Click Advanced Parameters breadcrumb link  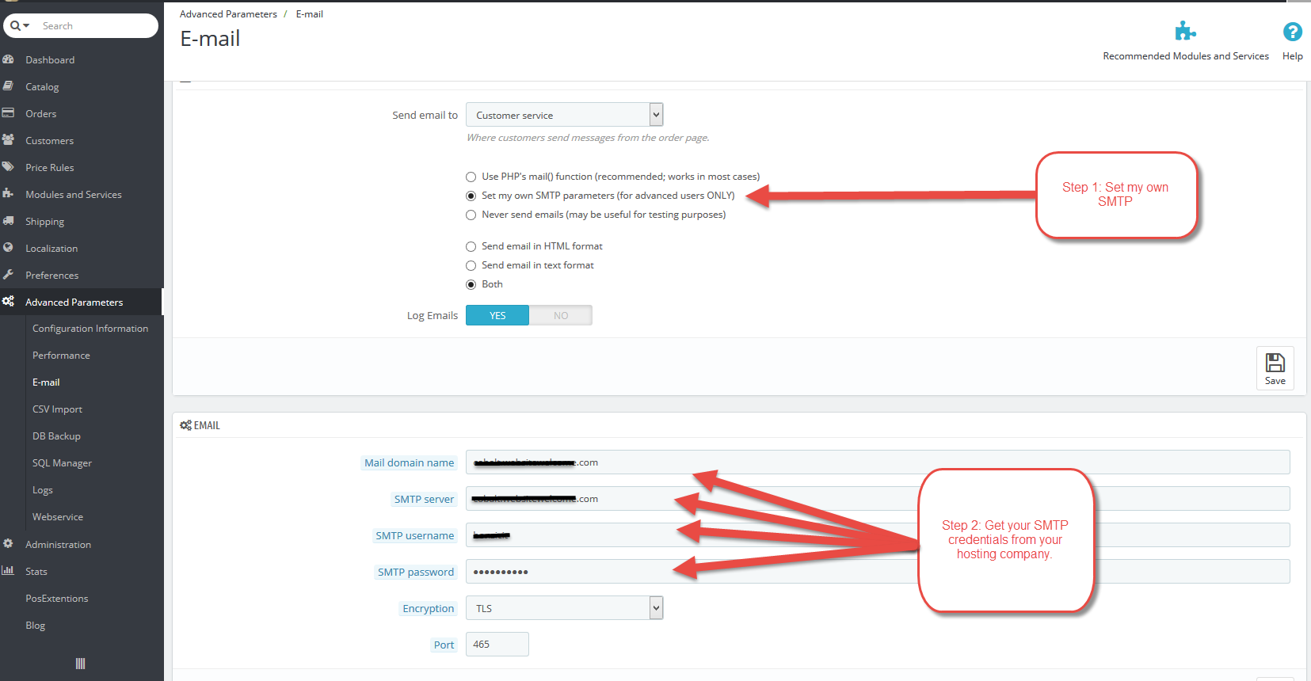[x=228, y=14]
